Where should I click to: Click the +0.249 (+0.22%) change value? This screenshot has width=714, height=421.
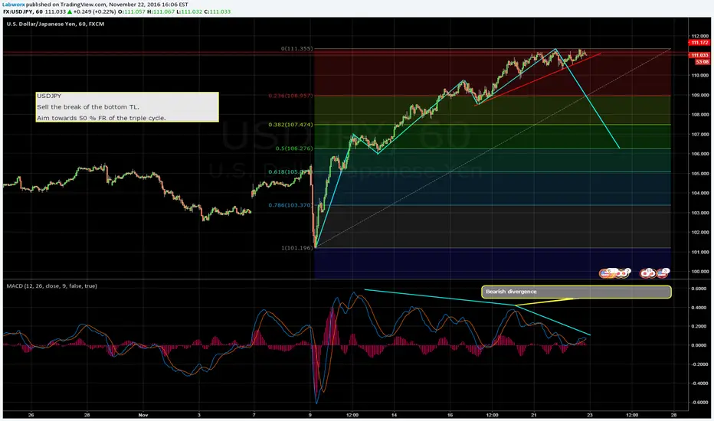(x=95, y=11)
